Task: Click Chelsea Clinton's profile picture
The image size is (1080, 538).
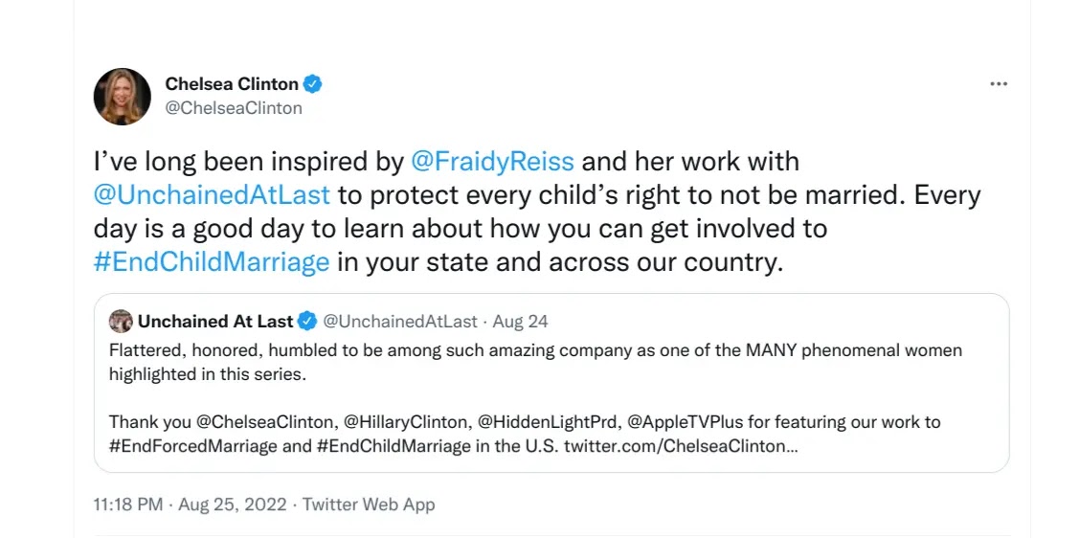Action: click(x=122, y=96)
